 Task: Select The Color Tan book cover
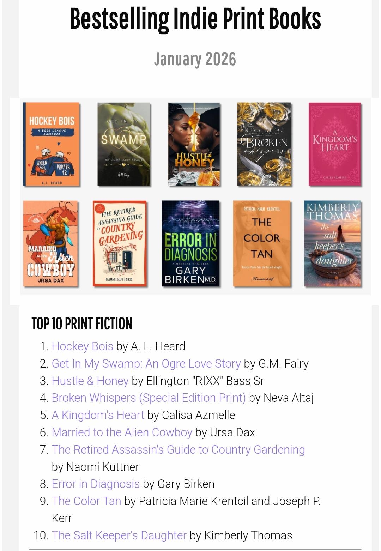point(262,243)
